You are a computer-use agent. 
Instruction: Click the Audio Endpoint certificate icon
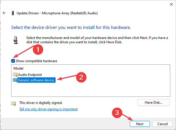[x=15, y=75]
